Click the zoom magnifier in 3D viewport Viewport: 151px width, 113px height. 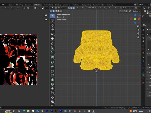138,26
